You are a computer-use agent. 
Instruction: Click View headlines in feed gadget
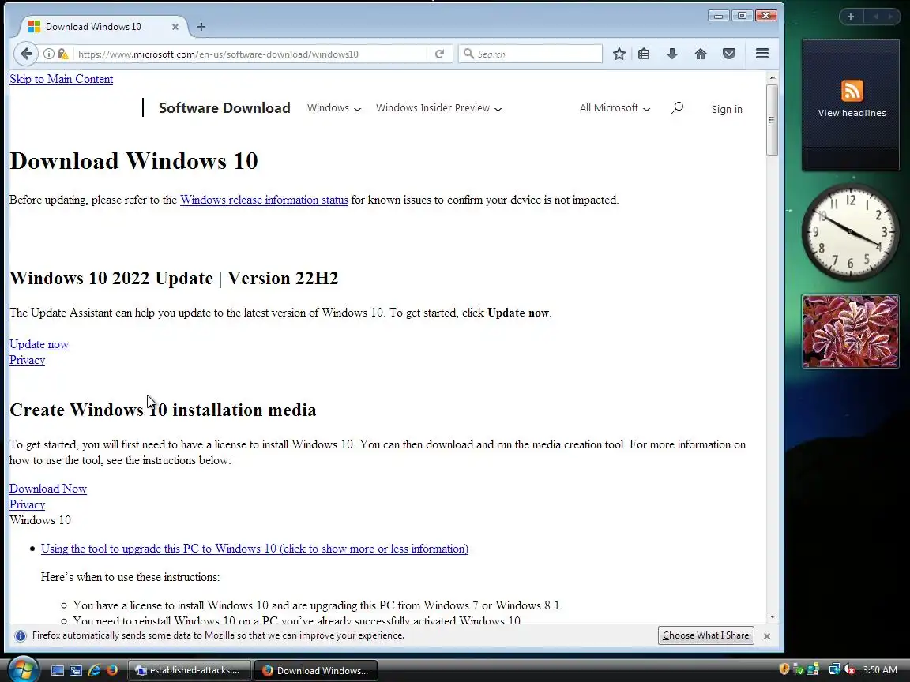pyautogui.click(x=852, y=113)
